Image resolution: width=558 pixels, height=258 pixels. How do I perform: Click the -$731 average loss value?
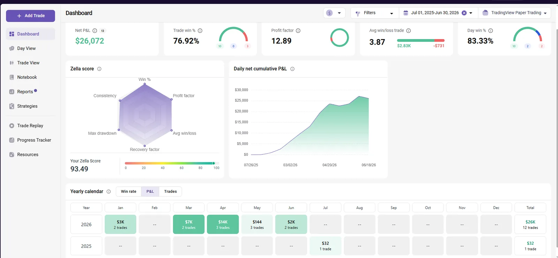coord(439,46)
